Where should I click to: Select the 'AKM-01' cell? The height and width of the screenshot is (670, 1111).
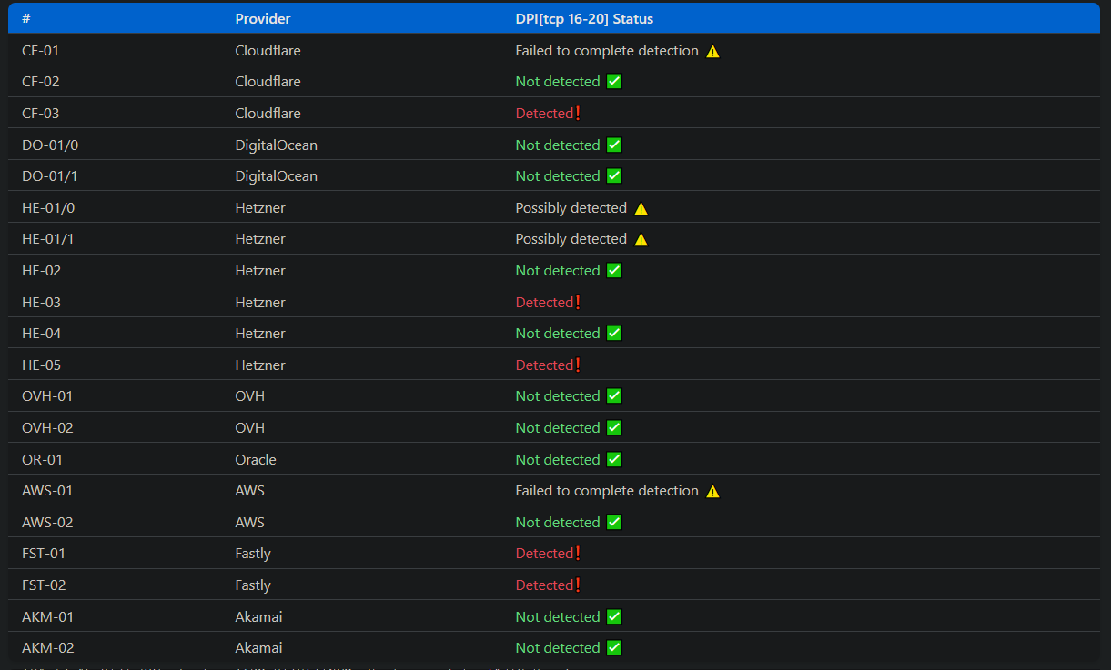[x=47, y=616]
